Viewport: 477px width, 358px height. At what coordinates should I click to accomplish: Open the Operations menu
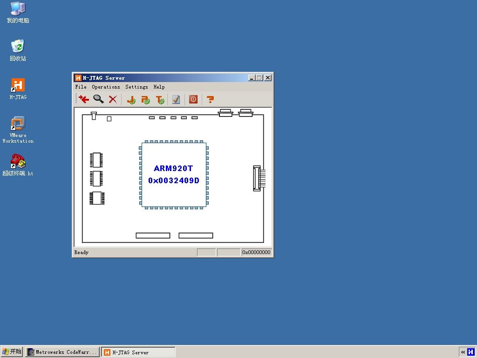(x=106, y=87)
